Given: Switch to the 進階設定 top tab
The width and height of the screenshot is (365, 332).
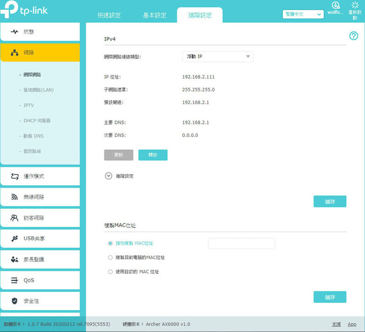Looking at the screenshot, I should [200, 15].
